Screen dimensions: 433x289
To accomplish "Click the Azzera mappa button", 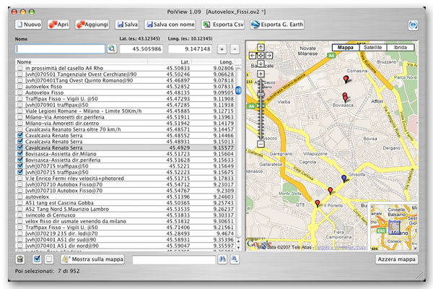I will pos(396,259).
